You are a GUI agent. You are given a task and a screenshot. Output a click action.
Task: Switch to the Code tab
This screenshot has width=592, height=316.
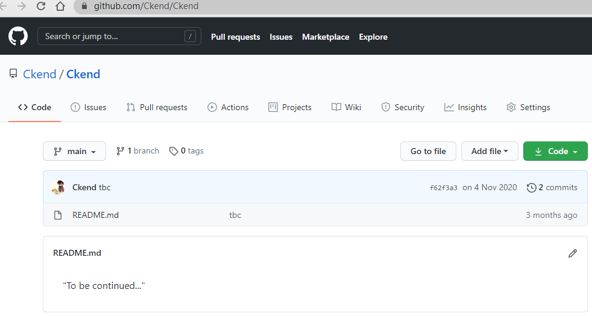coord(34,108)
